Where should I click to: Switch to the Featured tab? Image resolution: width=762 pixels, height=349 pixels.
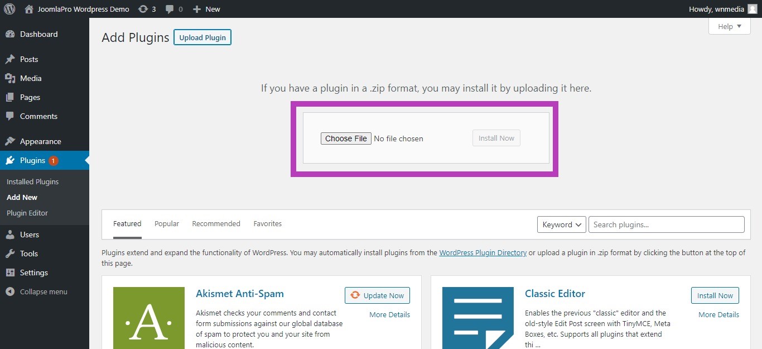(x=127, y=223)
